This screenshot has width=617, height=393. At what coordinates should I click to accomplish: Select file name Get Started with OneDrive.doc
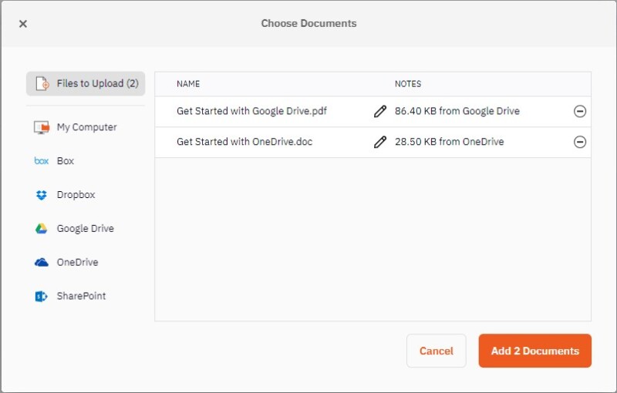(244, 142)
